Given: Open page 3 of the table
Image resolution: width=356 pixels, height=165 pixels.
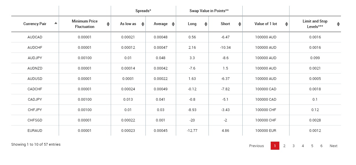Looking at the screenshot, I should click(x=294, y=146).
